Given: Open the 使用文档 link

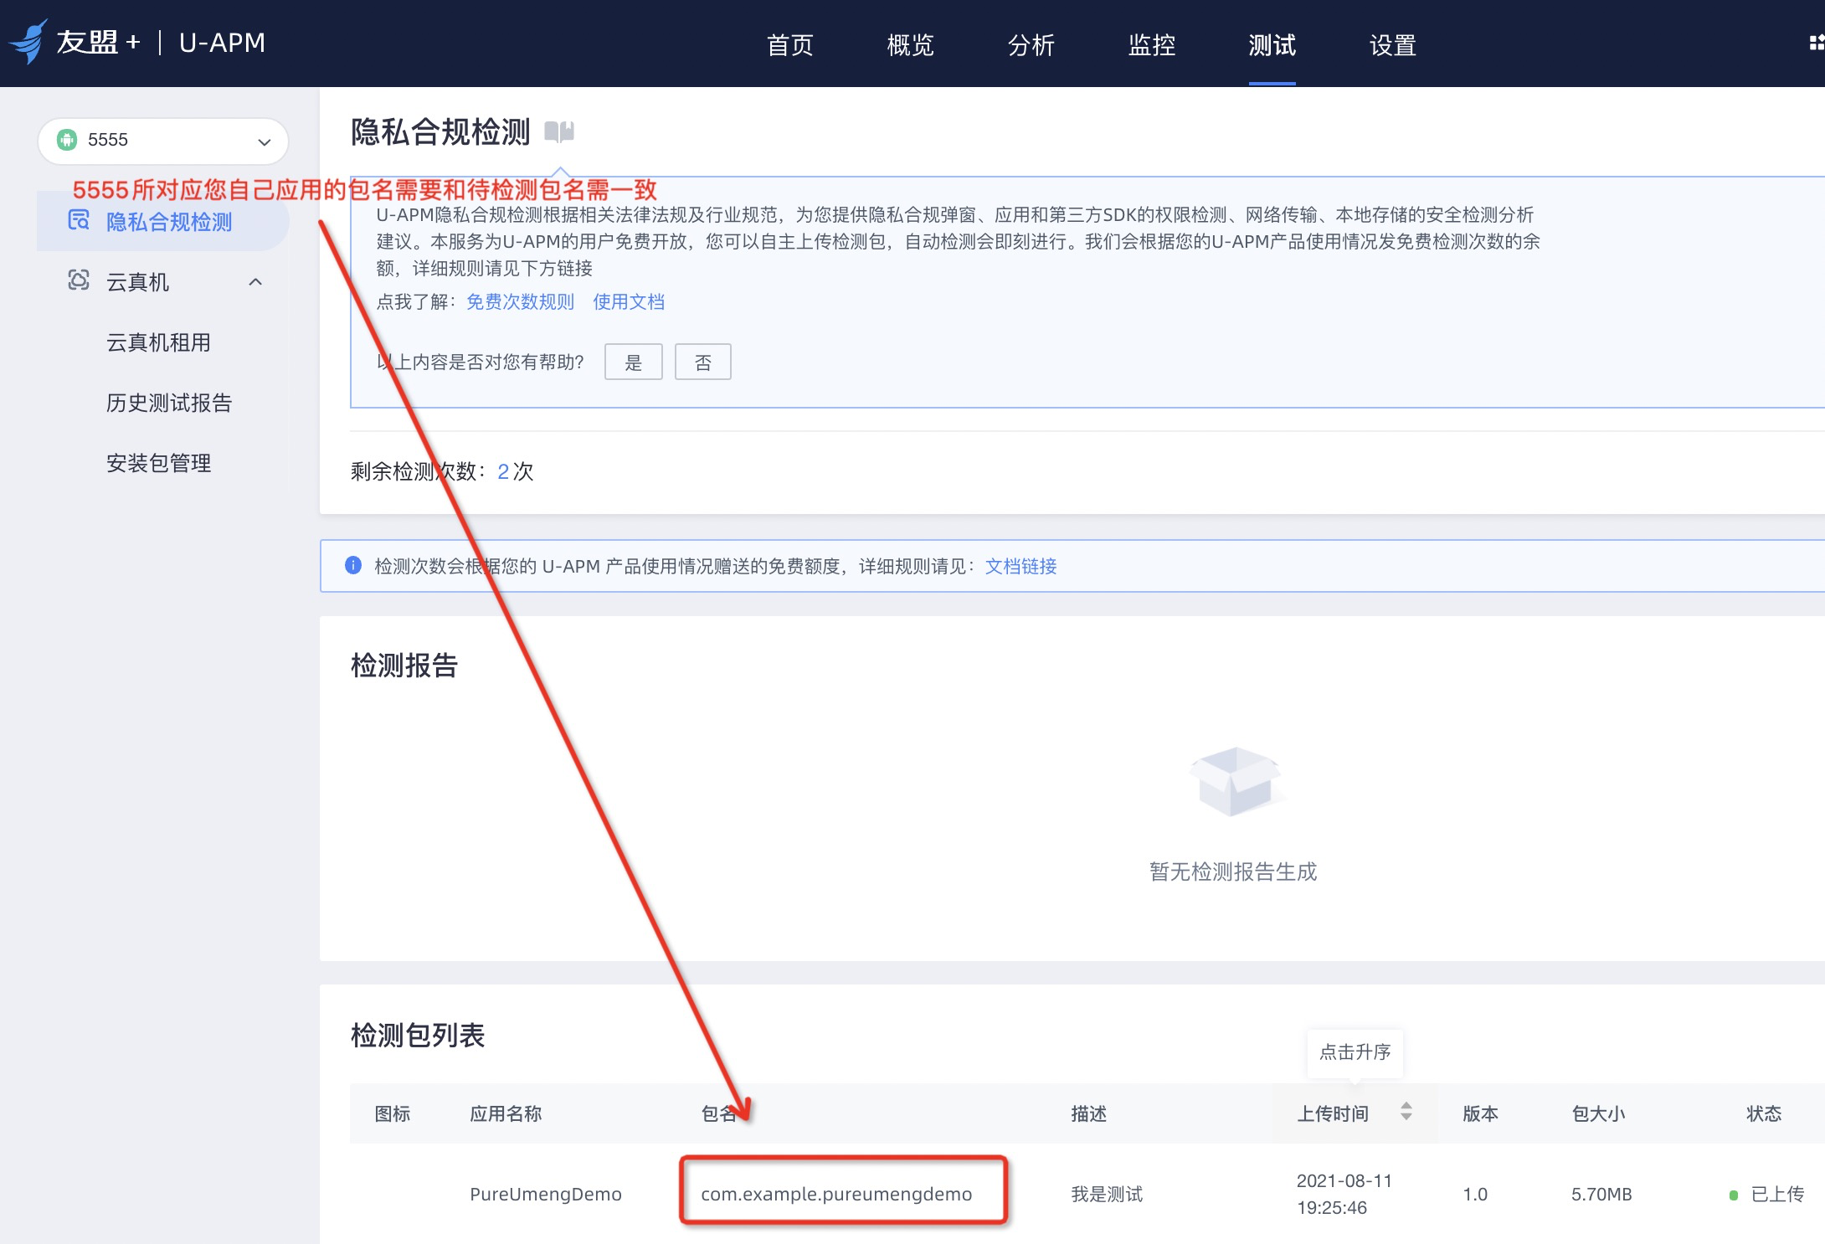Looking at the screenshot, I should pyautogui.click(x=629, y=302).
